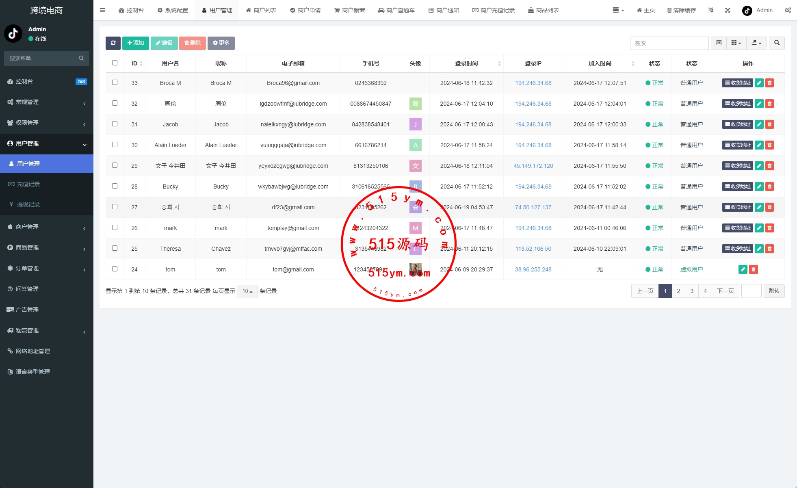Tick the checkbox for row ID 24 tom
Screen dimensions: 797x488
point(115,269)
